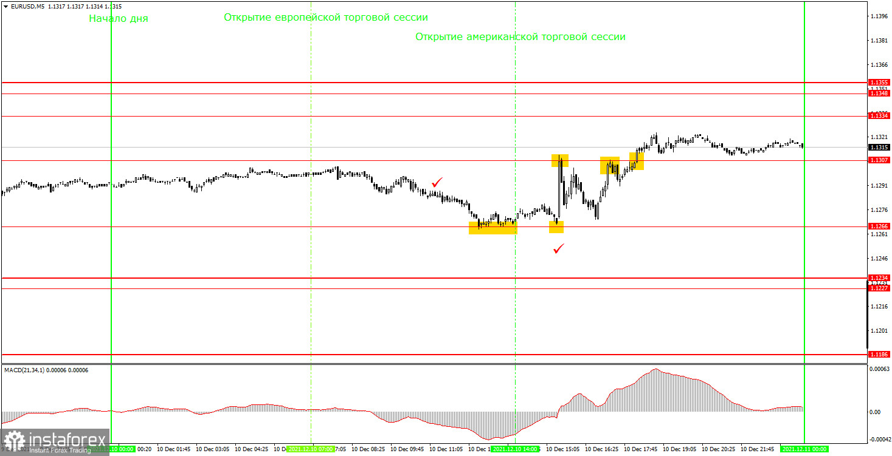Click the red 1.1234 price level tag

tap(879, 277)
